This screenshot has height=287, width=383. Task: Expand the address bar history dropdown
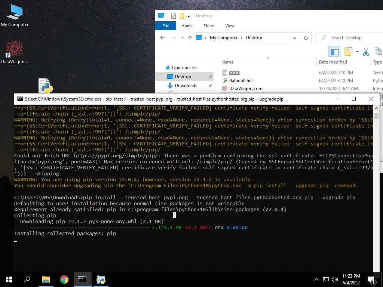pos(295,38)
